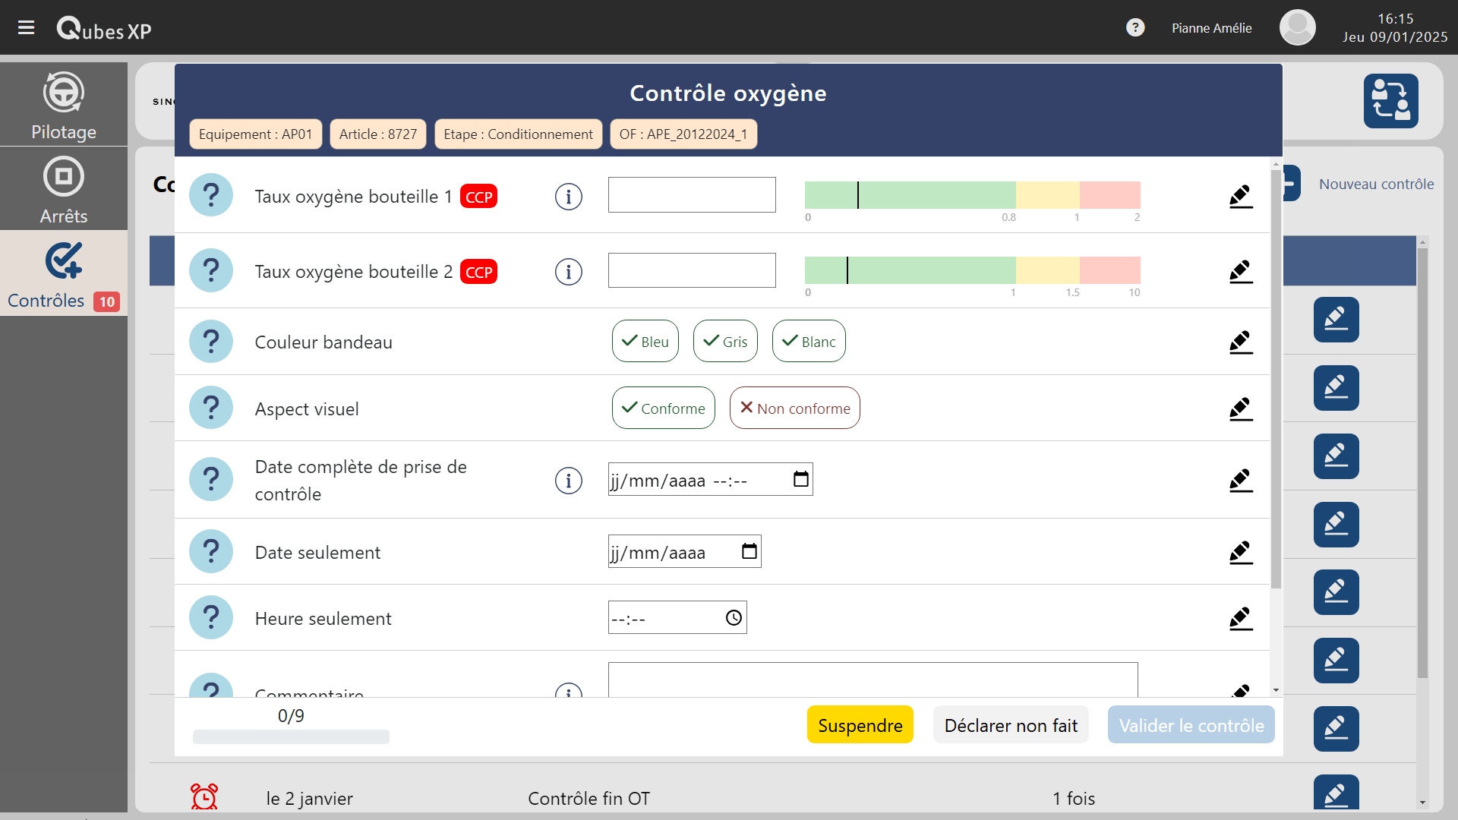Click the Taux oxygène bouteille 2 input field
Image resolution: width=1458 pixels, height=820 pixels.
click(x=691, y=271)
